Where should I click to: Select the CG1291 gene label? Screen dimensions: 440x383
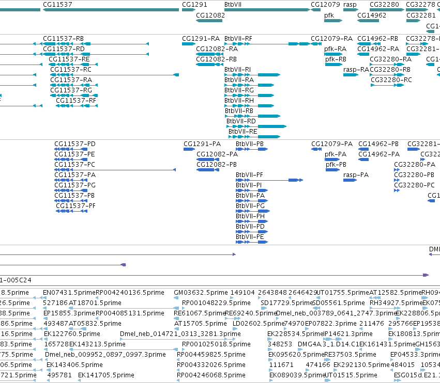point(194,5)
